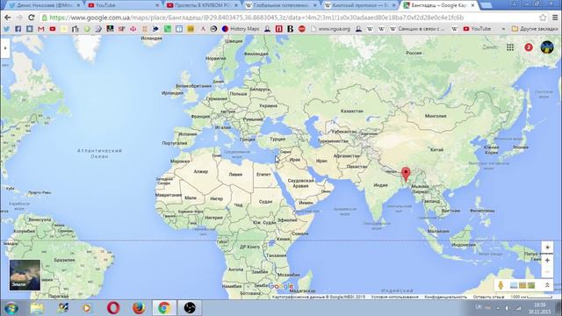Open OBS Studio from the taskbar
562x316 pixels.
190,308
